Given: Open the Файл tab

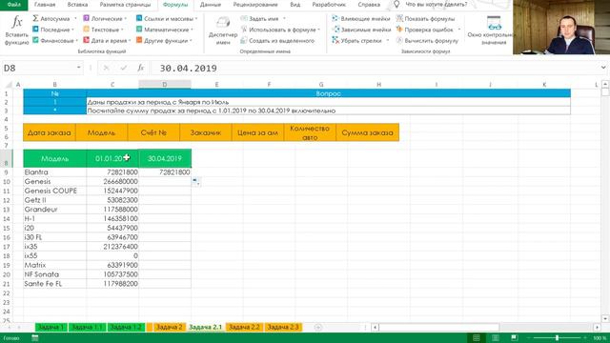Looking at the screenshot, I should point(13,5).
